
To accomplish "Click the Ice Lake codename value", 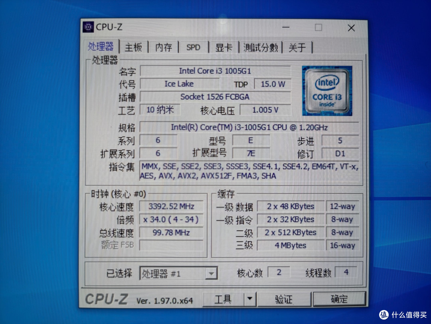I will tap(179, 83).
